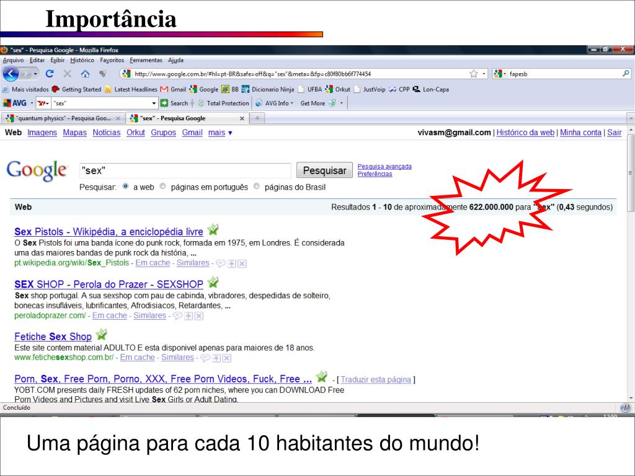Select the 'a web' radio option
This screenshot has height=476, width=635.
point(125,186)
